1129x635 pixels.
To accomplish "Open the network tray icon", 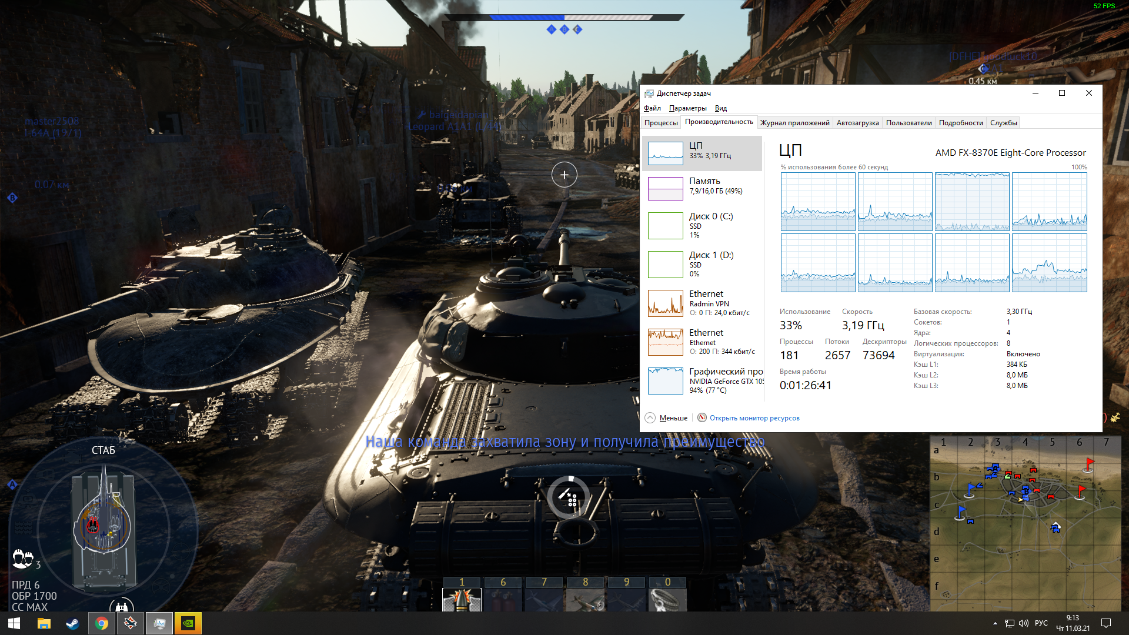I will tap(1010, 623).
